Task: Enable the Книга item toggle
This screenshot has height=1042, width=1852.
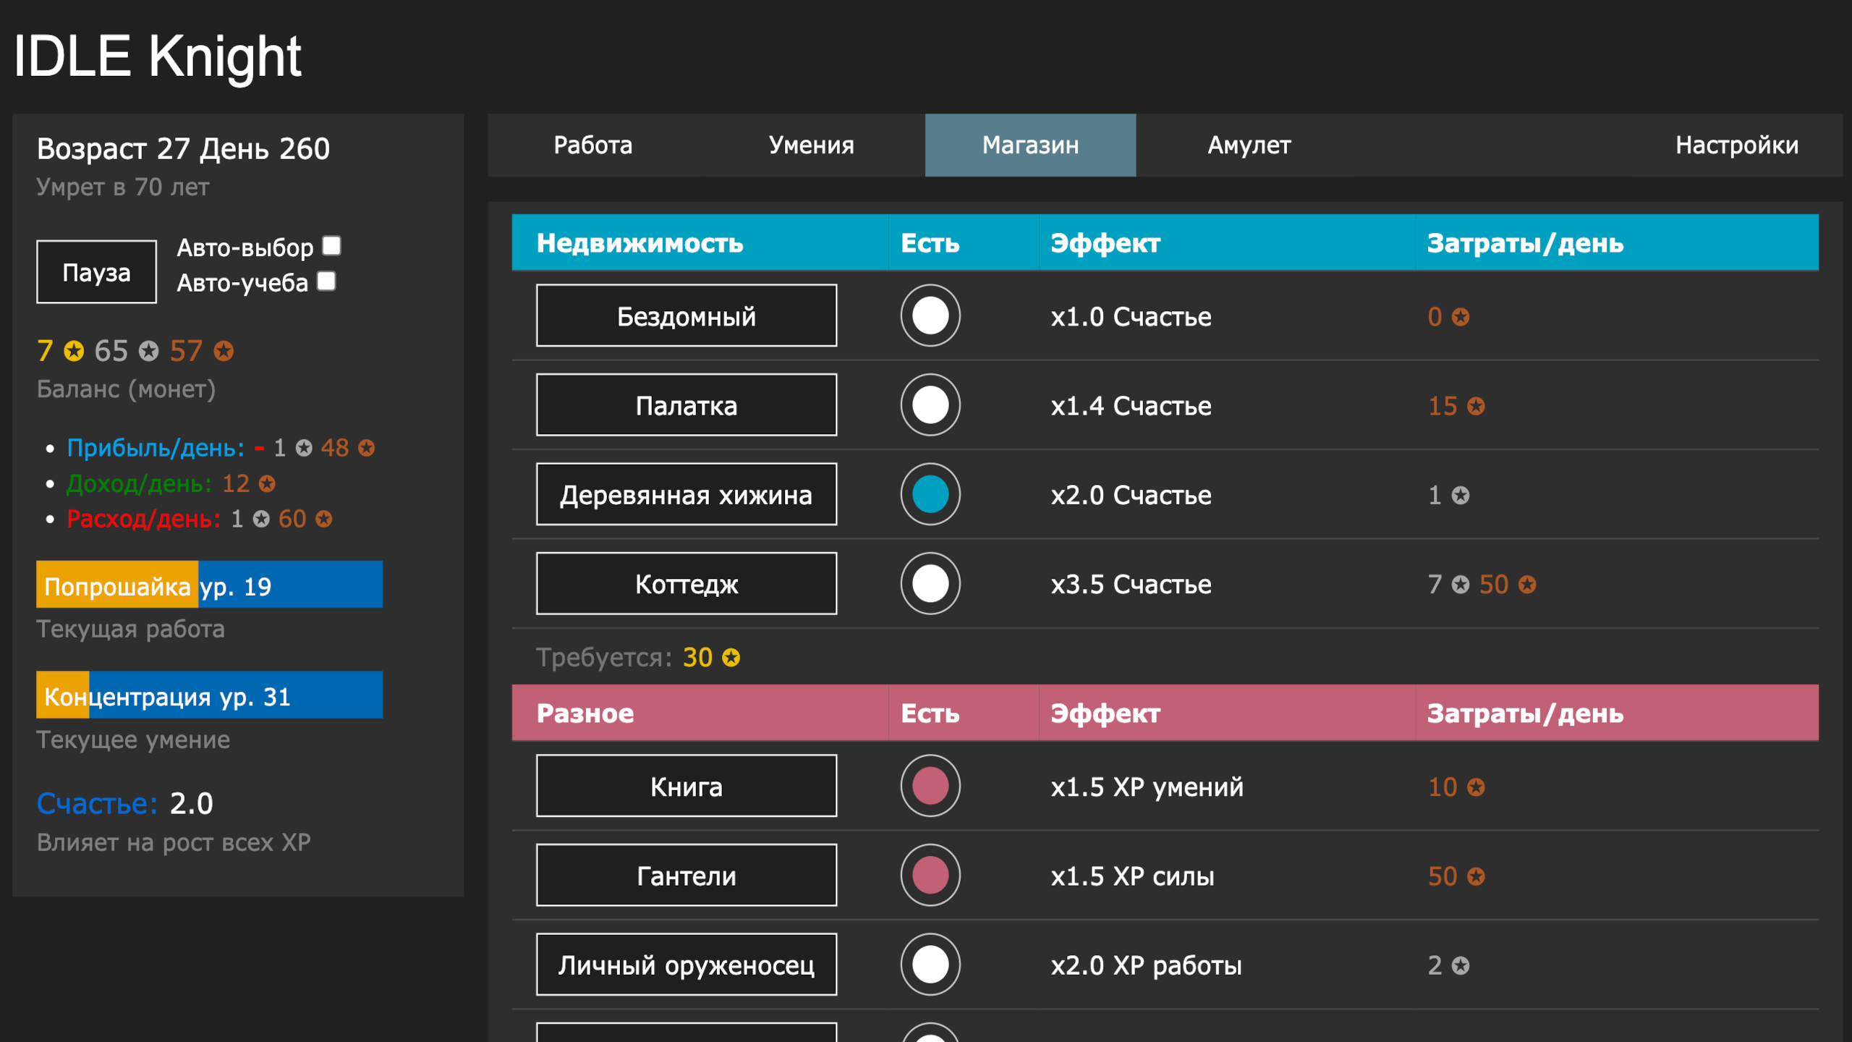Action: coord(930,787)
